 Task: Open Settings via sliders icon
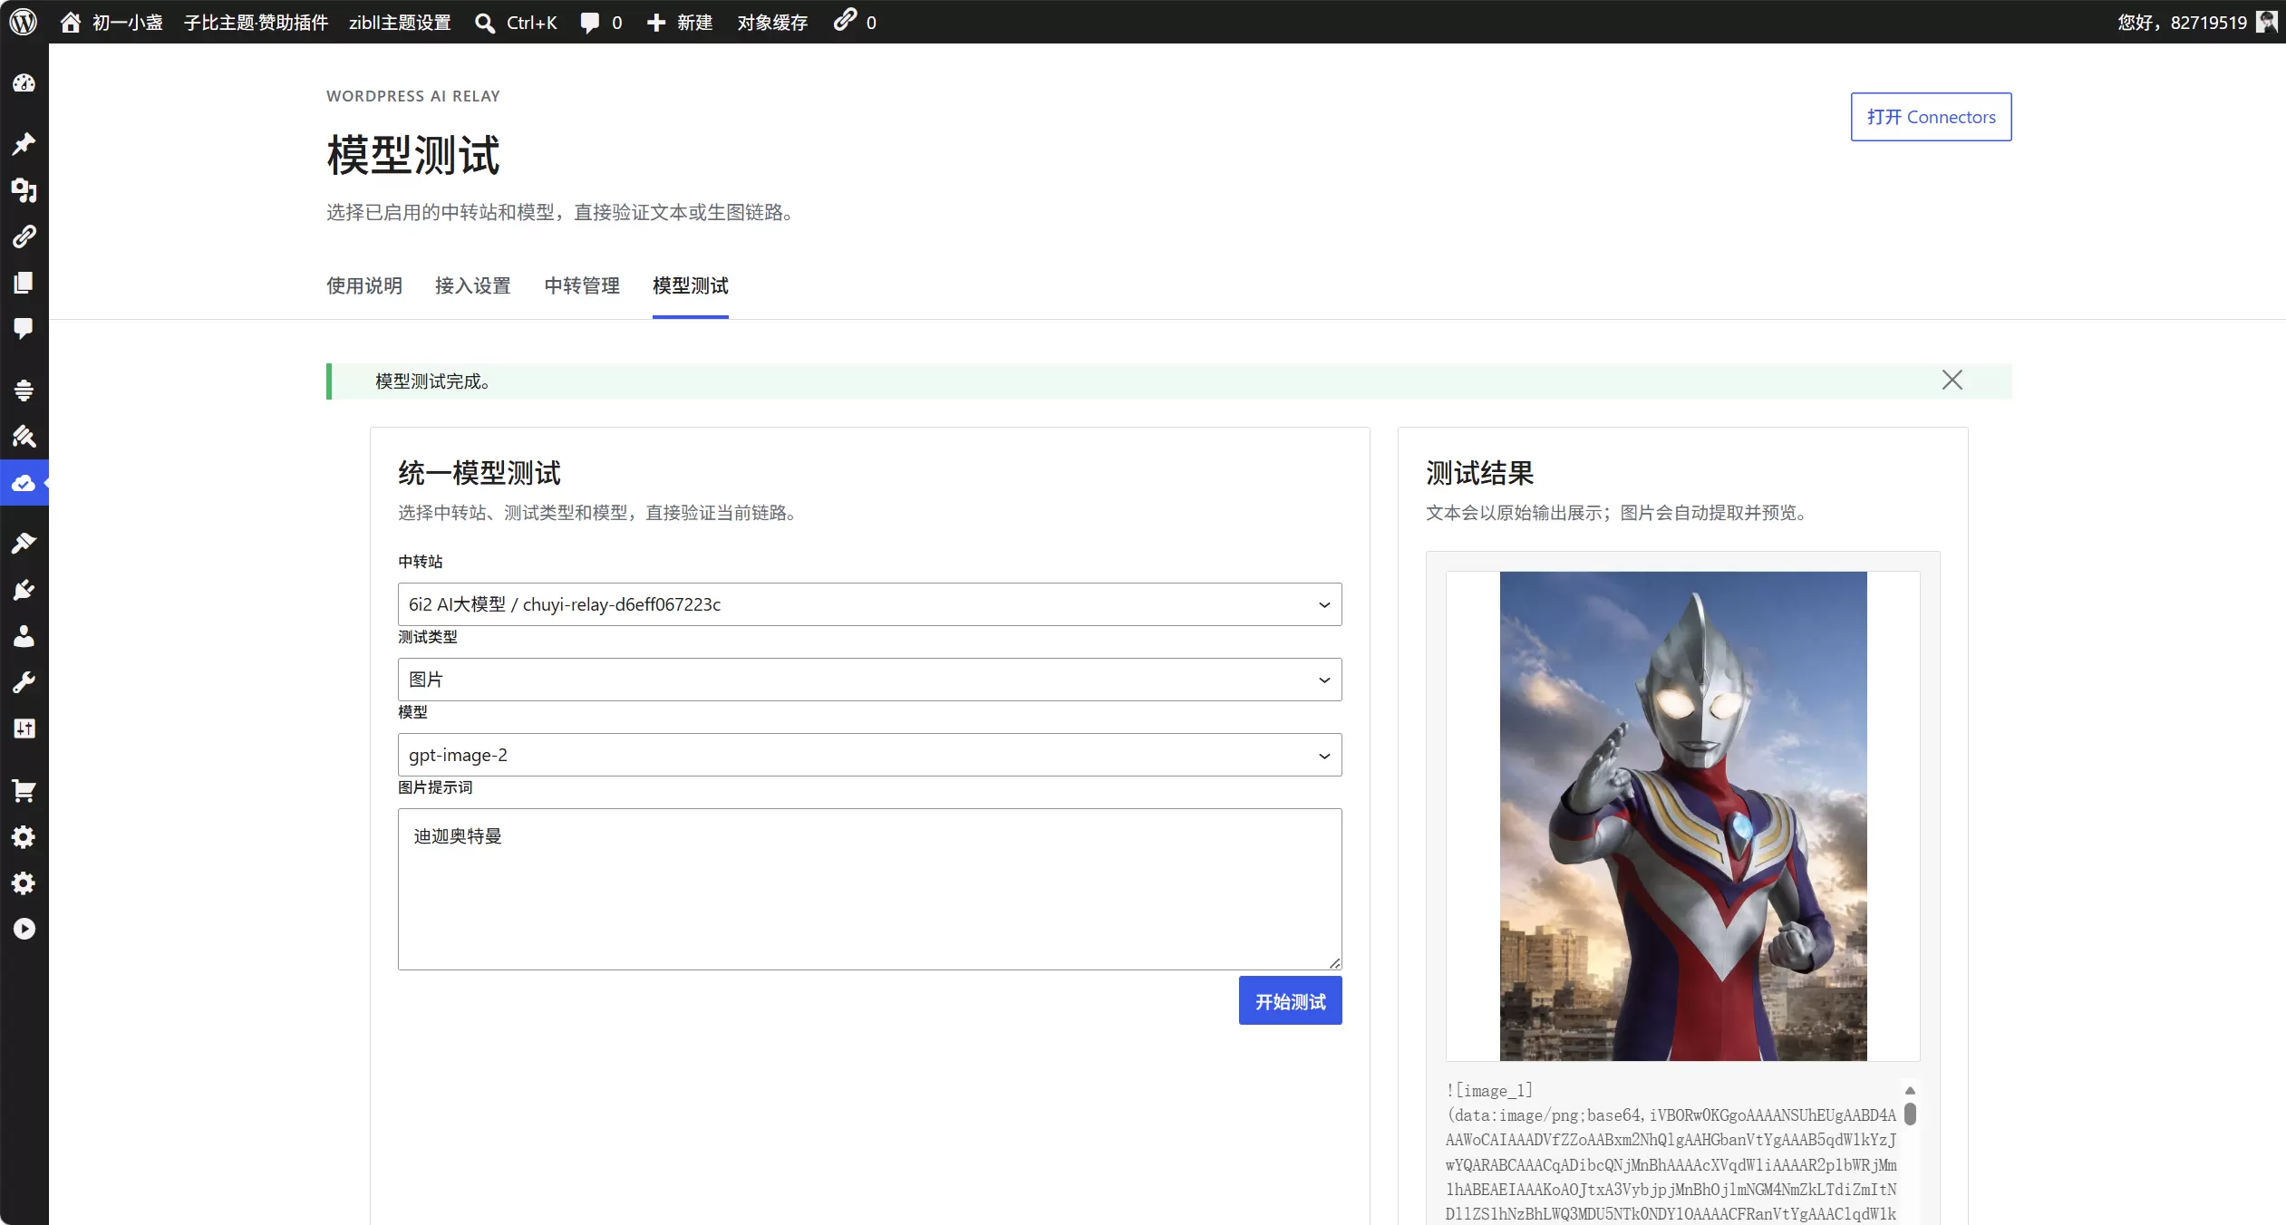click(24, 728)
